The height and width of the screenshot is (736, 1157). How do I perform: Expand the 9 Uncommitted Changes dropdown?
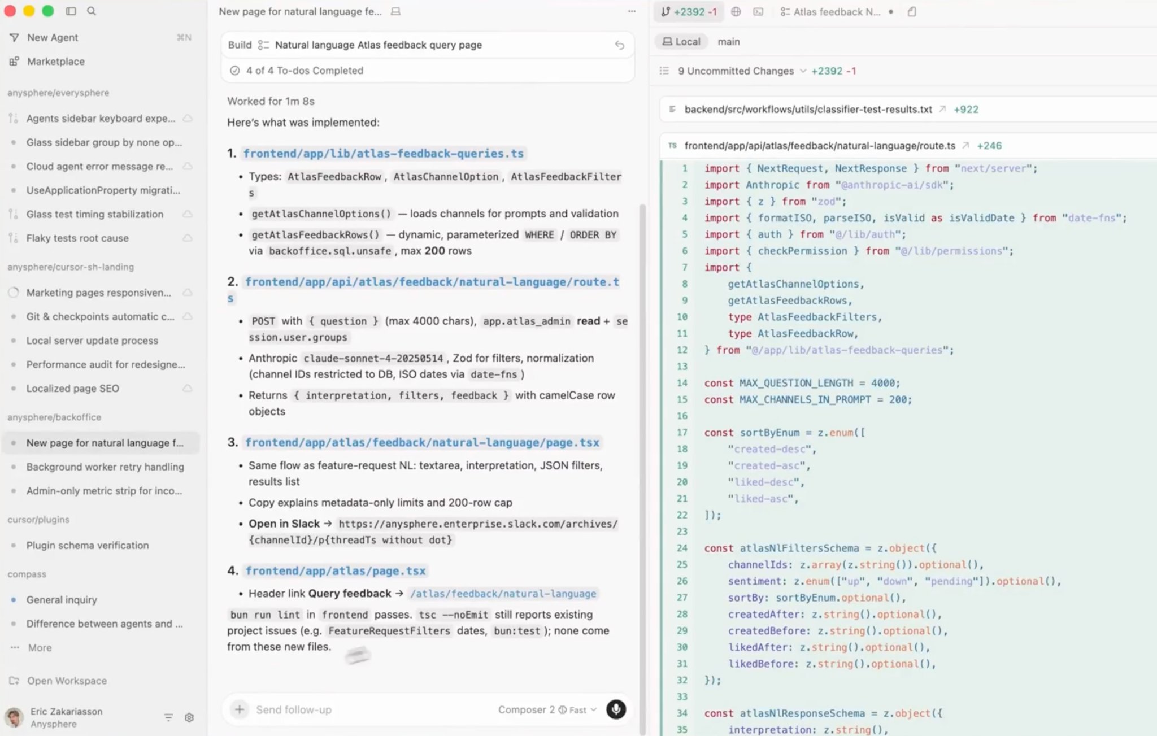742,71
